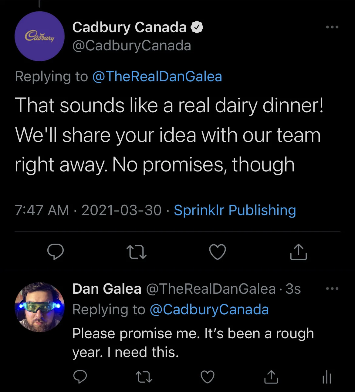Open @TheRealDanGalea mention link
The width and height of the screenshot is (355, 392).
[x=157, y=76]
